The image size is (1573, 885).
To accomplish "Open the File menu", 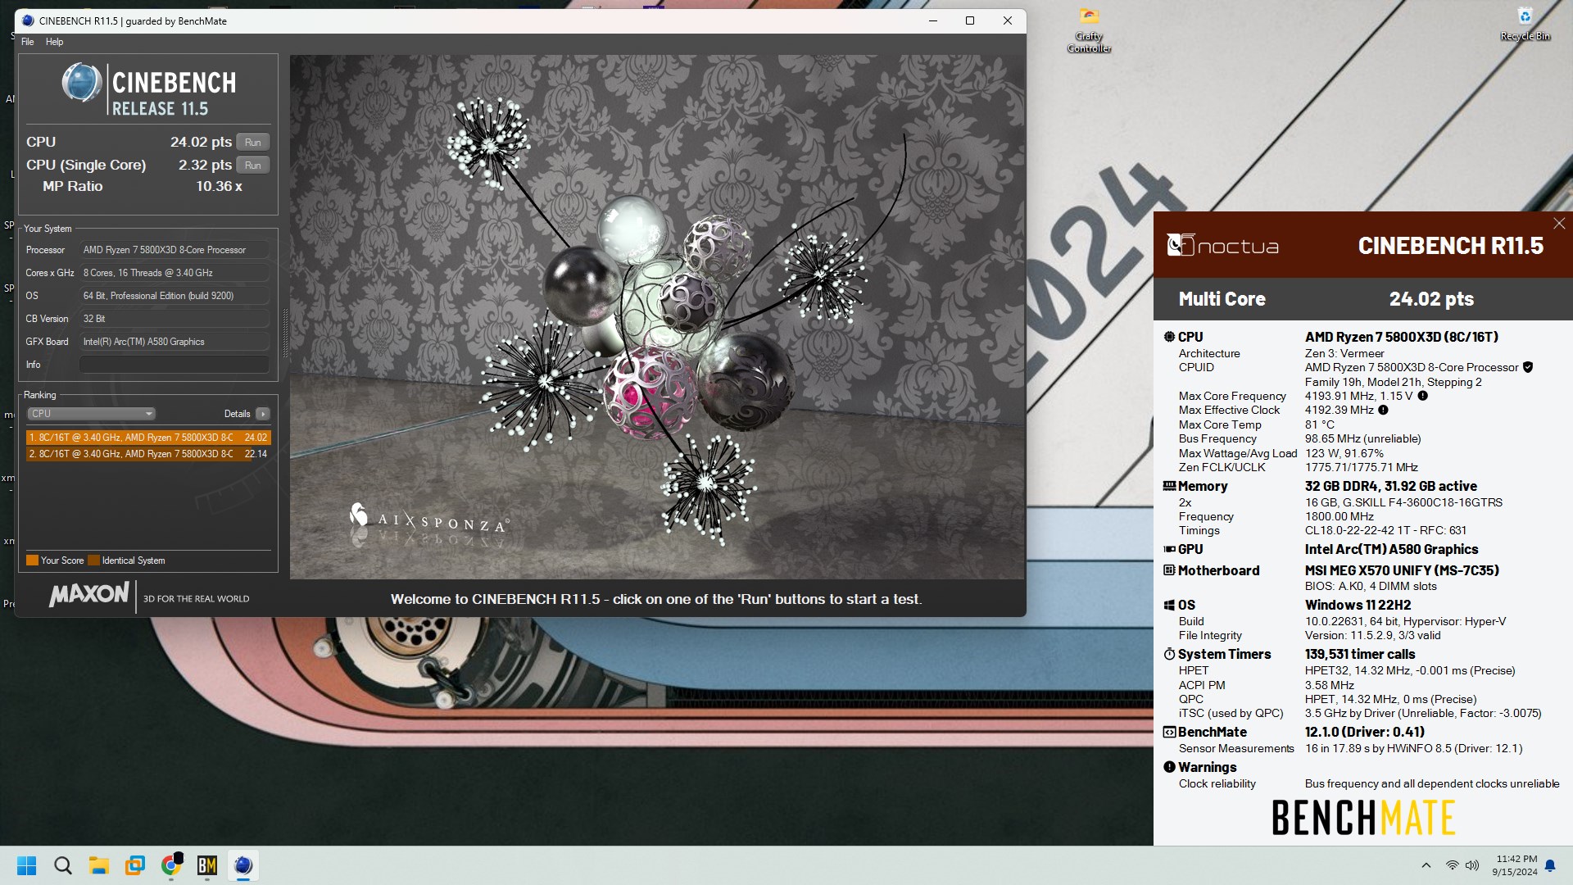I will [28, 42].
